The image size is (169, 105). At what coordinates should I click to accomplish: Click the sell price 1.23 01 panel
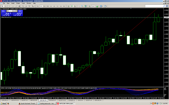pos(6,14)
